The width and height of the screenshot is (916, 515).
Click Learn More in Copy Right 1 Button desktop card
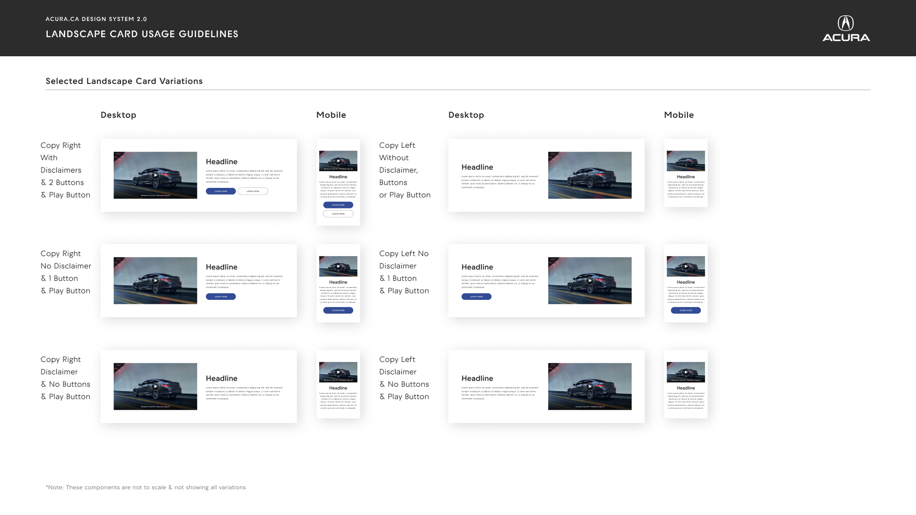coord(221,297)
